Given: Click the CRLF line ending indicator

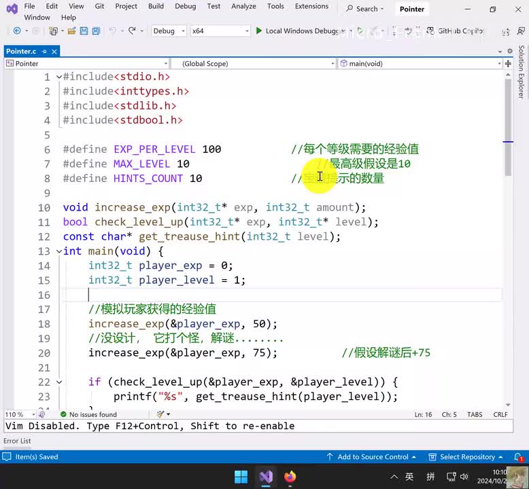Looking at the screenshot, I should click(500, 414).
